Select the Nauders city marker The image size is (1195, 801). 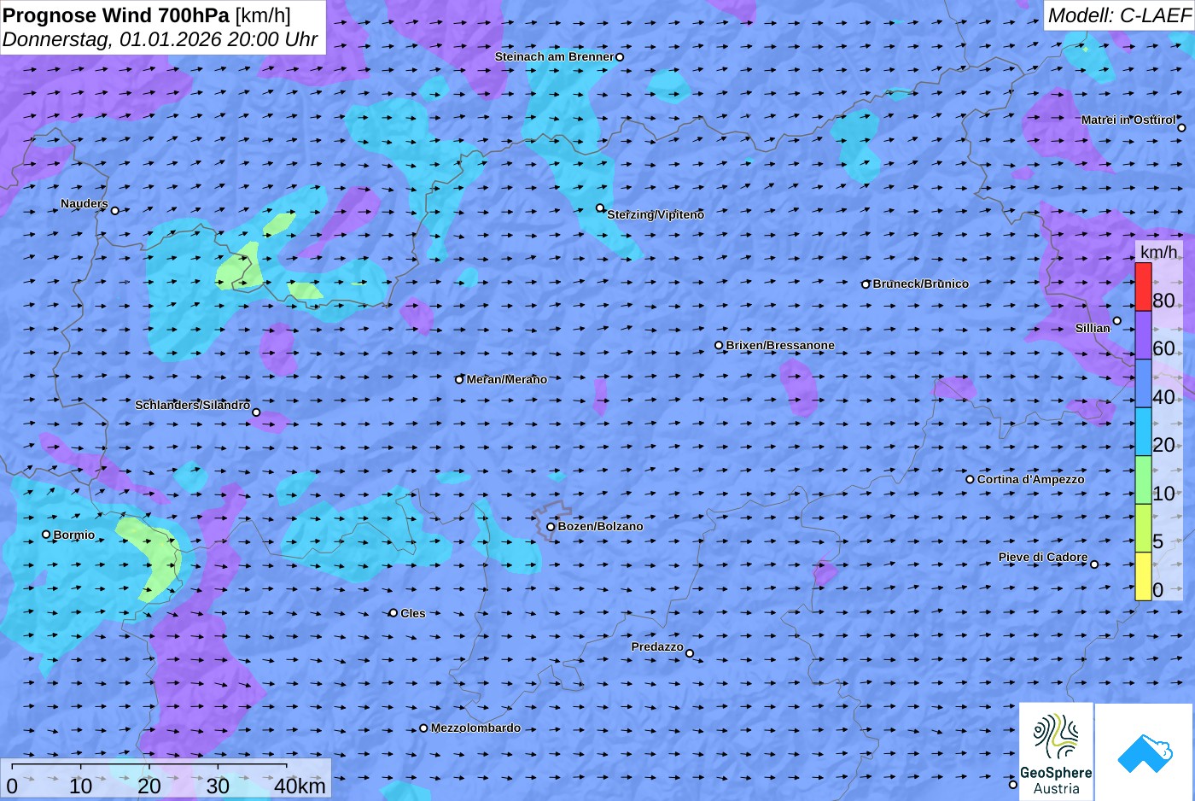115,210
